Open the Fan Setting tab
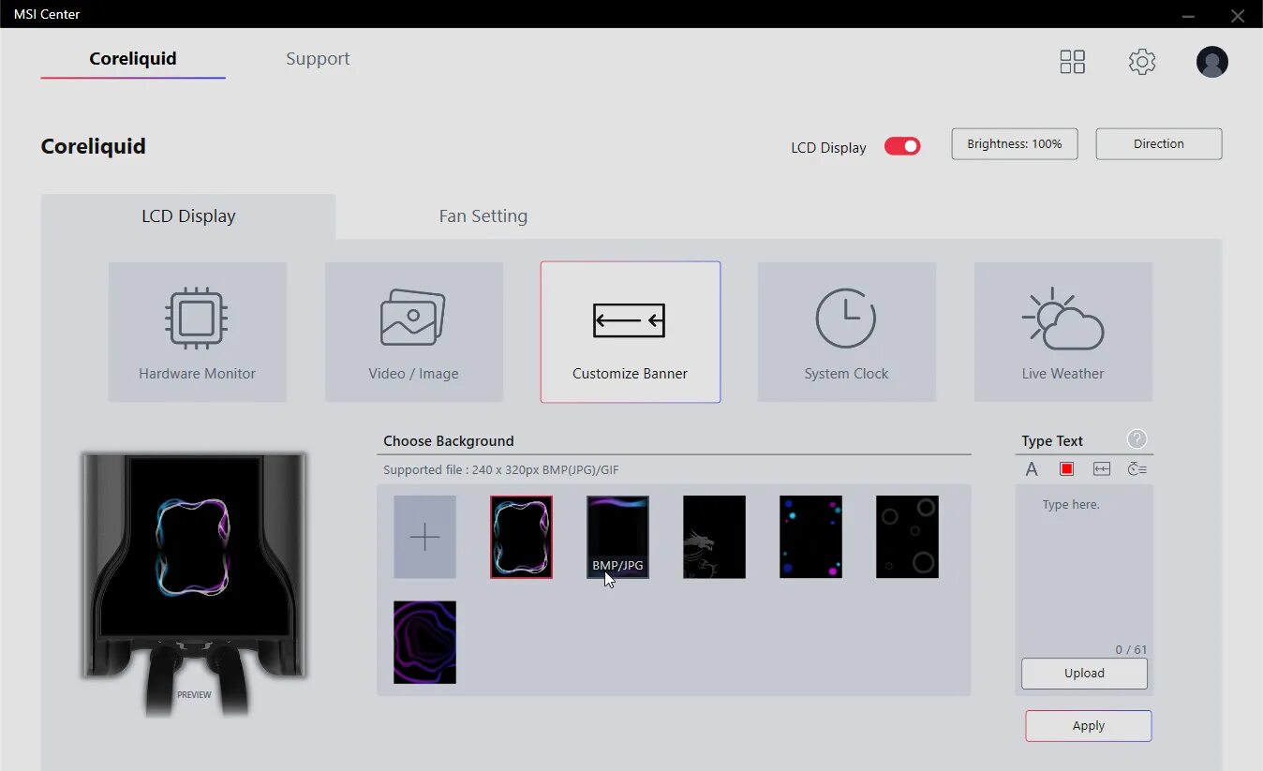The height and width of the screenshot is (771, 1263). coord(483,216)
